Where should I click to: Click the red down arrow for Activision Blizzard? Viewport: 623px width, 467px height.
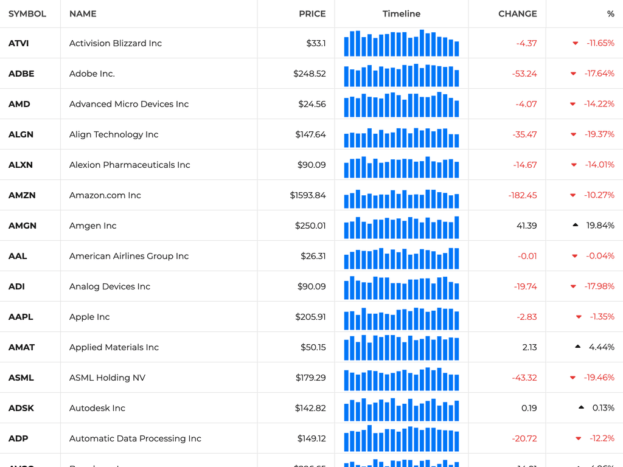[575, 43]
